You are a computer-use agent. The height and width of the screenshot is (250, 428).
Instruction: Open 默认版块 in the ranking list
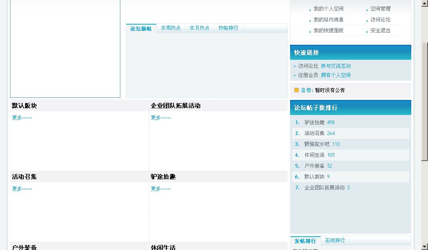click(x=314, y=177)
